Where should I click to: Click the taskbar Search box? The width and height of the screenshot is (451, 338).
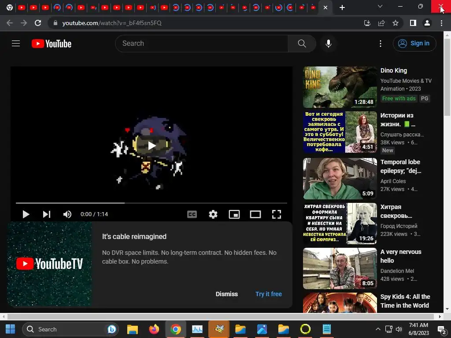pos(70,329)
